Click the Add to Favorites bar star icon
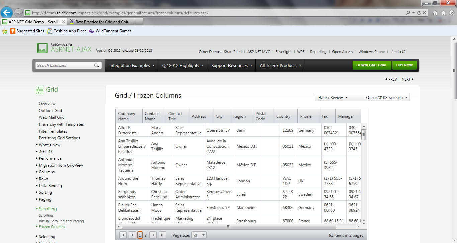 pos(5,31)
